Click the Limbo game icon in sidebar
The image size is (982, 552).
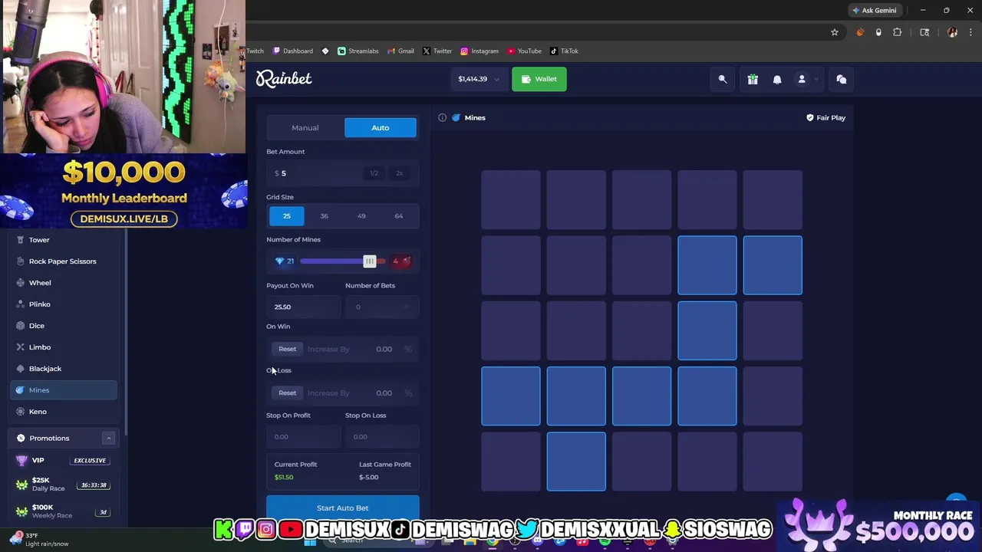tap(21, 347)
